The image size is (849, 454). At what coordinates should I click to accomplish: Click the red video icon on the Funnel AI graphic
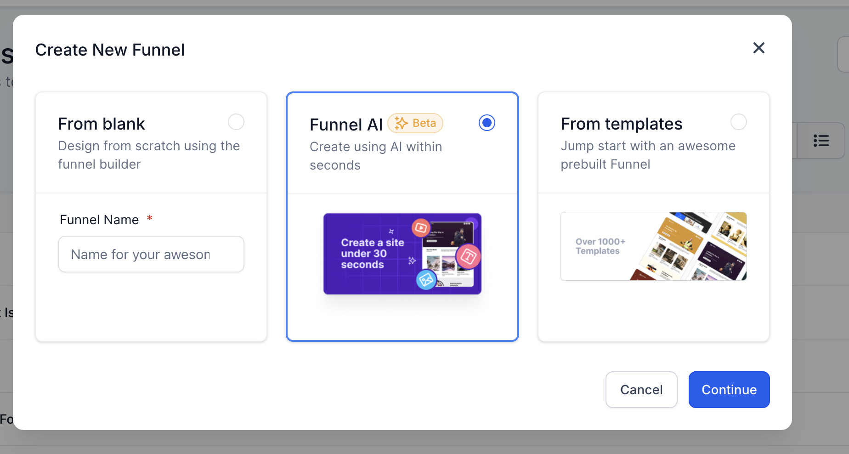pos(421,228)
